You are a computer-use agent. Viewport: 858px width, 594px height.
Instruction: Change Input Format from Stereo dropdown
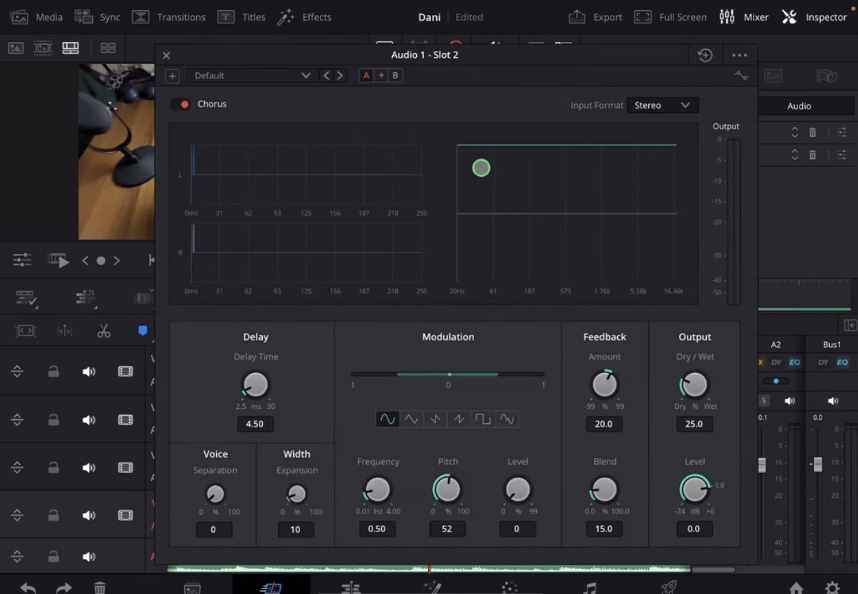point(662,105)
